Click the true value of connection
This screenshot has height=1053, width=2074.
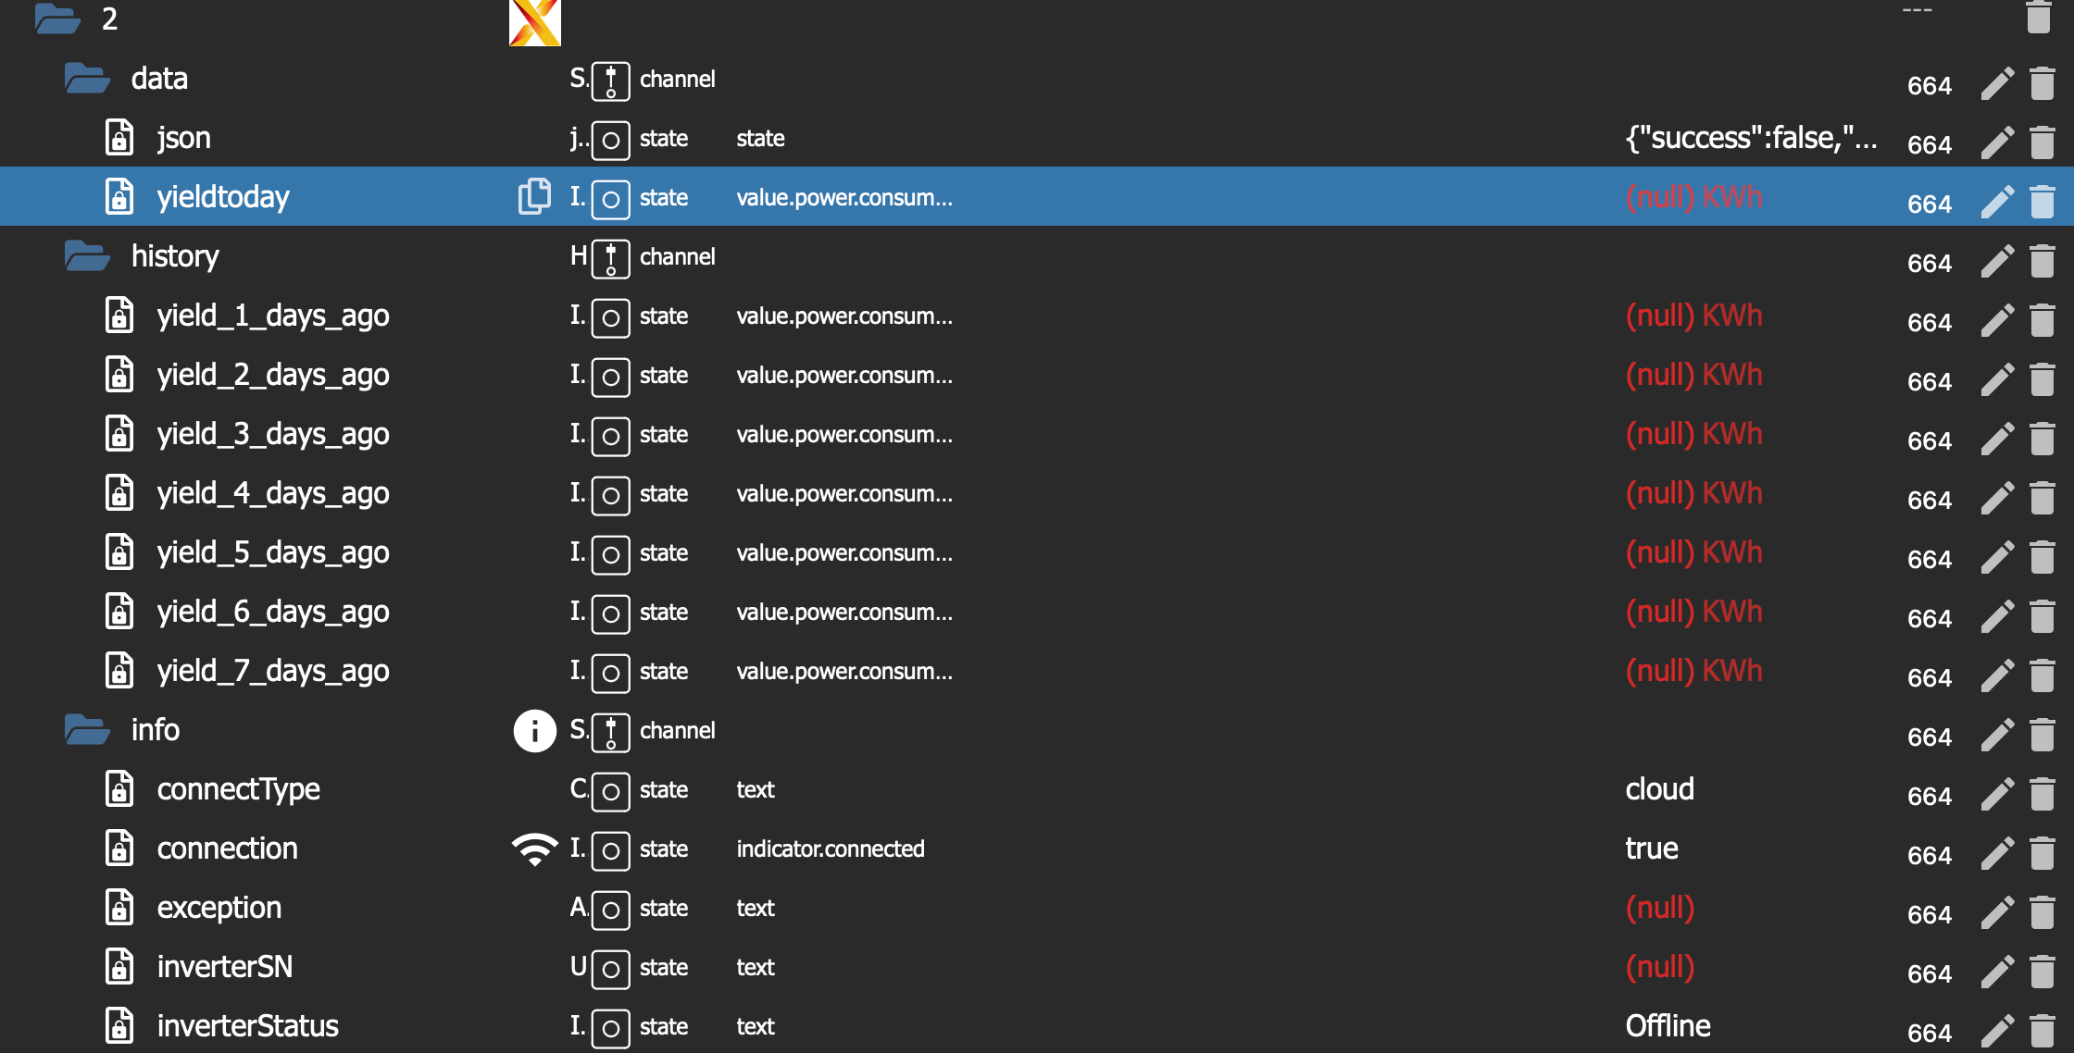[1652, 849]
